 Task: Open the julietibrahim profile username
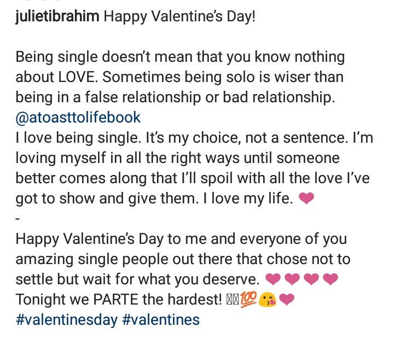57,17
